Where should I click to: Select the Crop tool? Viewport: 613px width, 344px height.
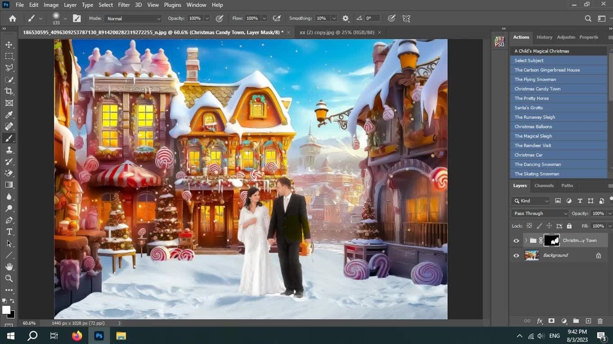pos(9,91)
